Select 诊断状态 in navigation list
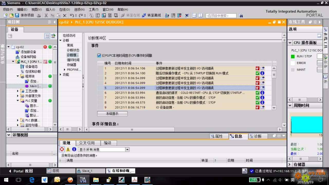The width and height of the screenshot is (329, 185). 73,50
